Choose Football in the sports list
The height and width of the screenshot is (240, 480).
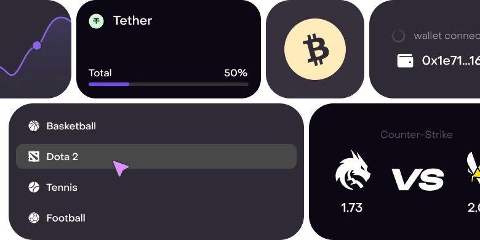[x=66, y=218]
